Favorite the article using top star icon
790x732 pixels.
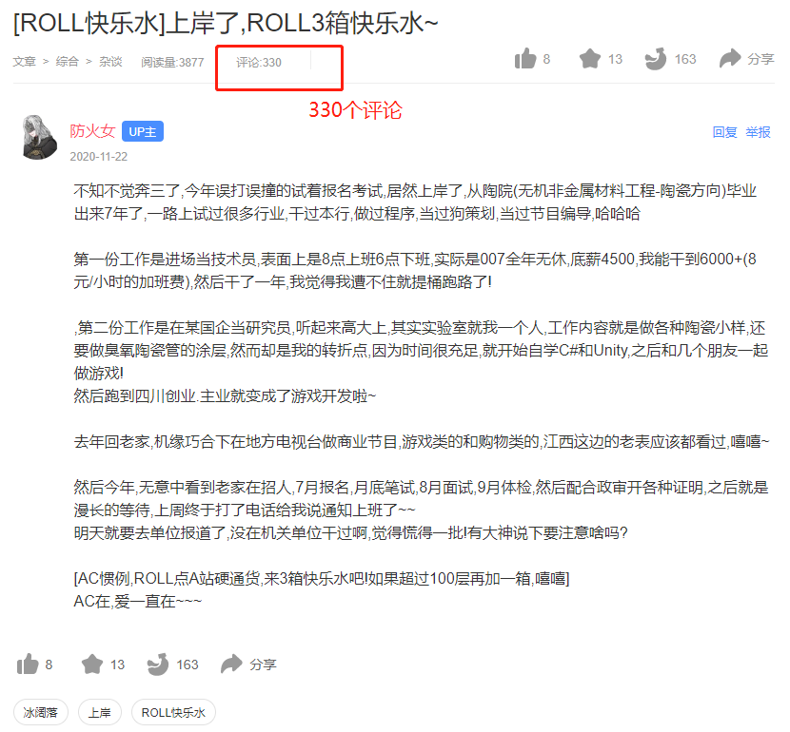point(590,59)
